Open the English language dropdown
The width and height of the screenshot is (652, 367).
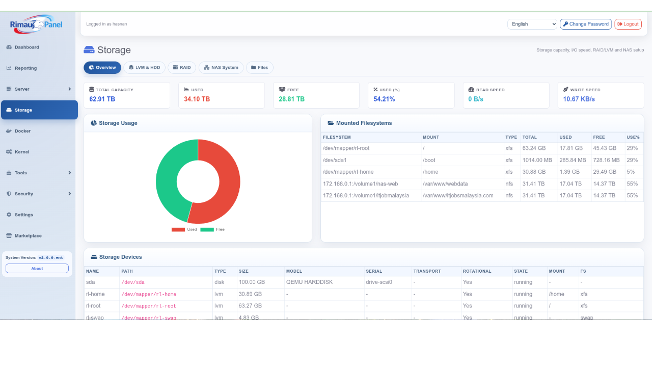(x=532, y=24)
